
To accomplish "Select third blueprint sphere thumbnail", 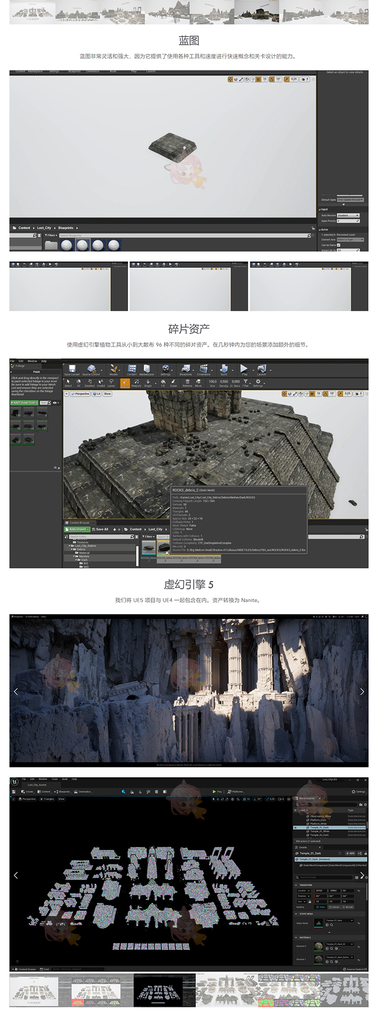I will (x=98, y=245).
